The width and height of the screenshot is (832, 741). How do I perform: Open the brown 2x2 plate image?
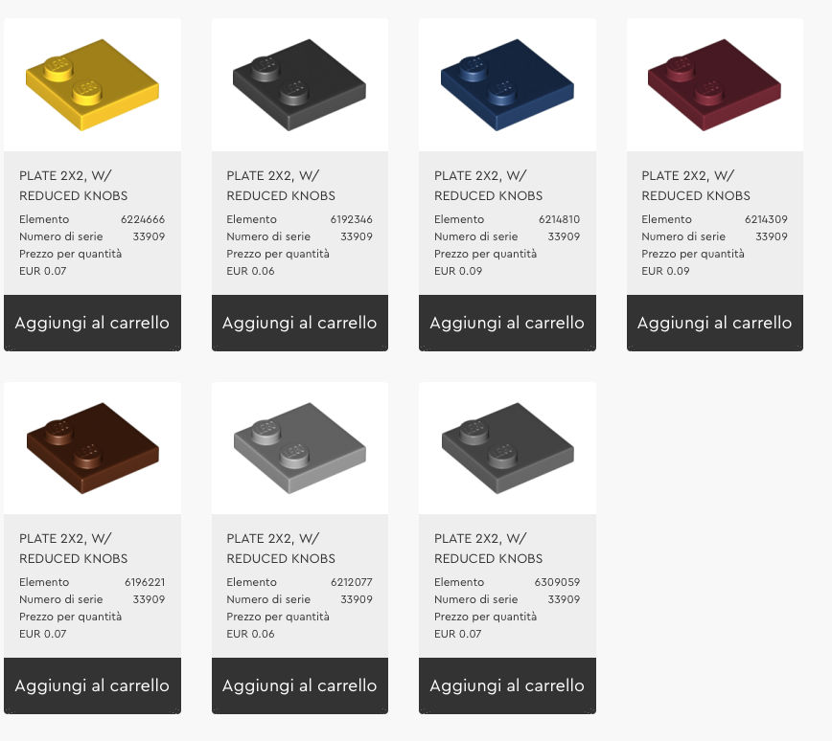[92, 448]
